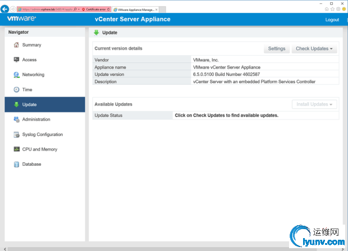Click the description text about embedded Platform Services Controller
The width and height of the screenshot is (348, 251).
coord(254,81)
